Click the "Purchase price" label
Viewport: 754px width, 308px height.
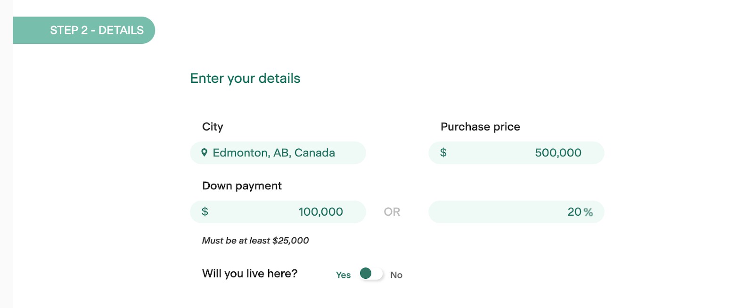(x=480, y=127)
